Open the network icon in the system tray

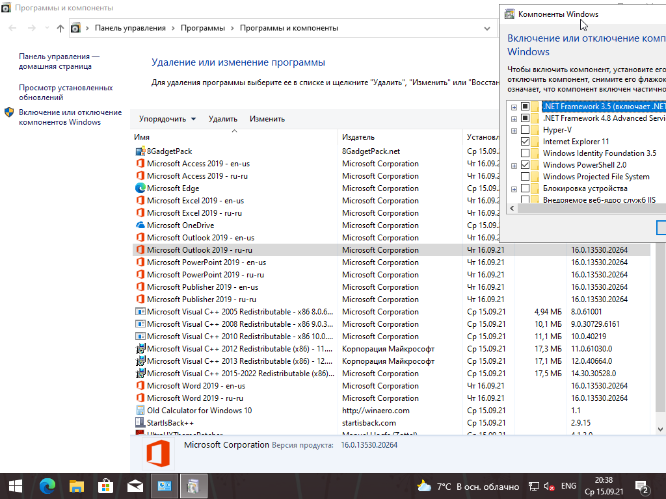[x=534, y=486]
